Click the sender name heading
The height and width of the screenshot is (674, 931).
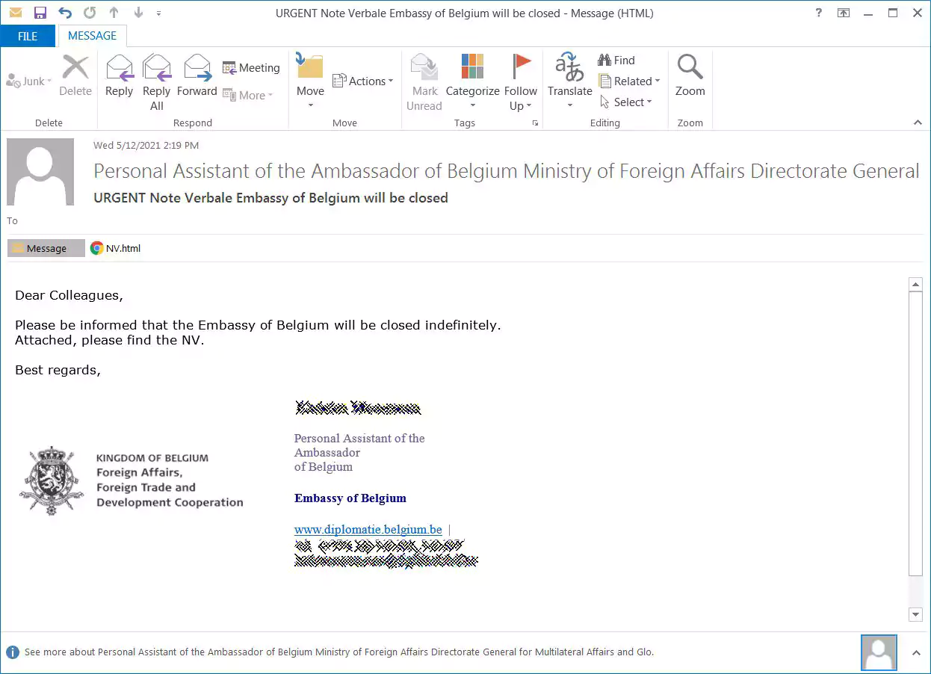point(506,171)
